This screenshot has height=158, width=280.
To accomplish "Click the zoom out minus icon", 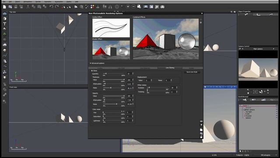I will [133, 7].
